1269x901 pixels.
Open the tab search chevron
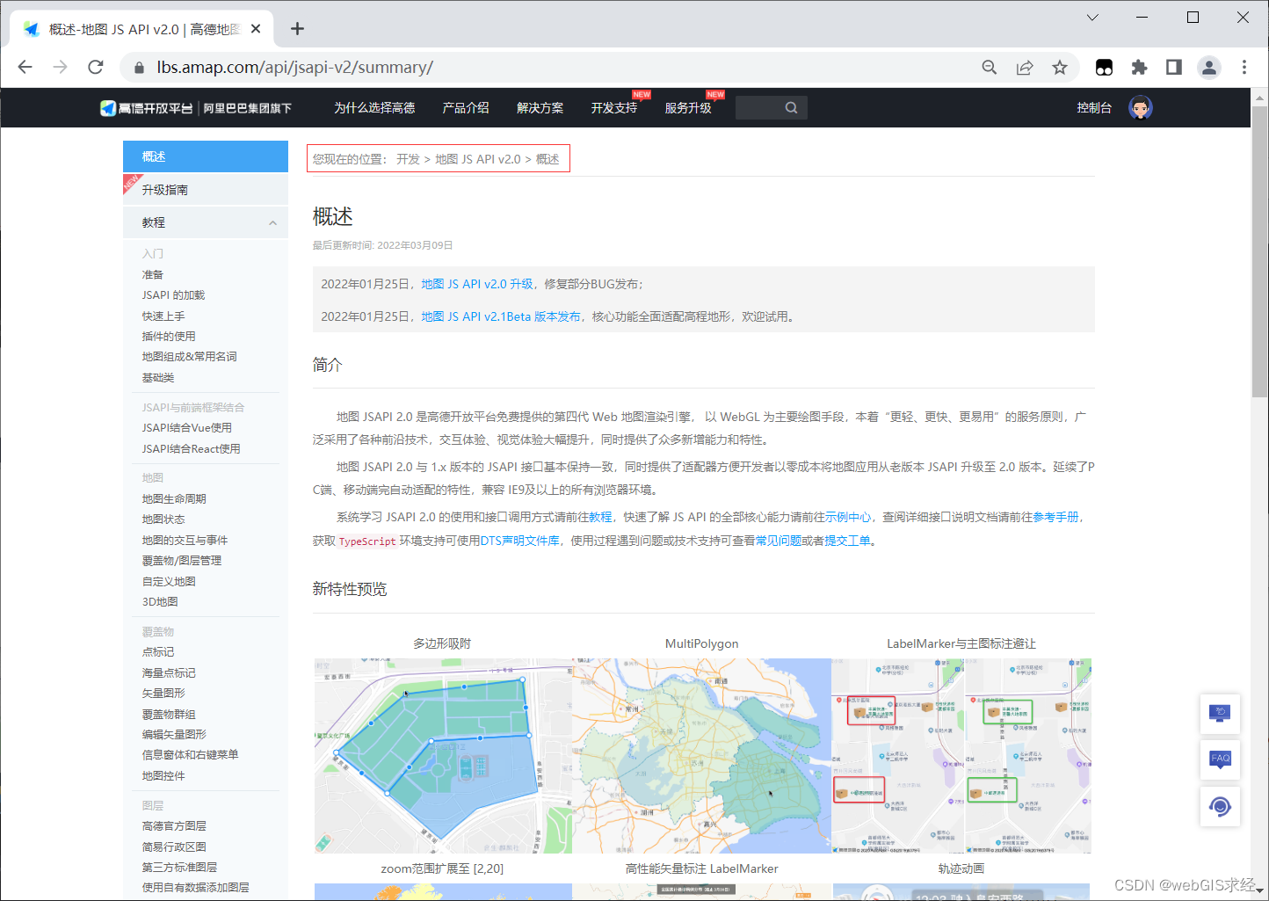1092,18
